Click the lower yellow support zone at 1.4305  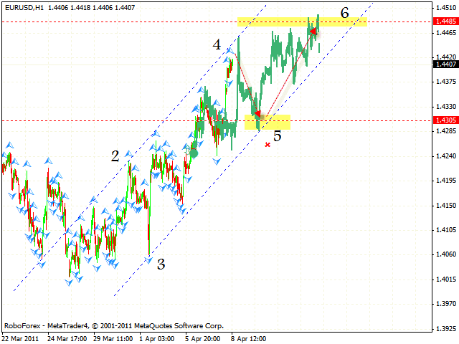268,122
